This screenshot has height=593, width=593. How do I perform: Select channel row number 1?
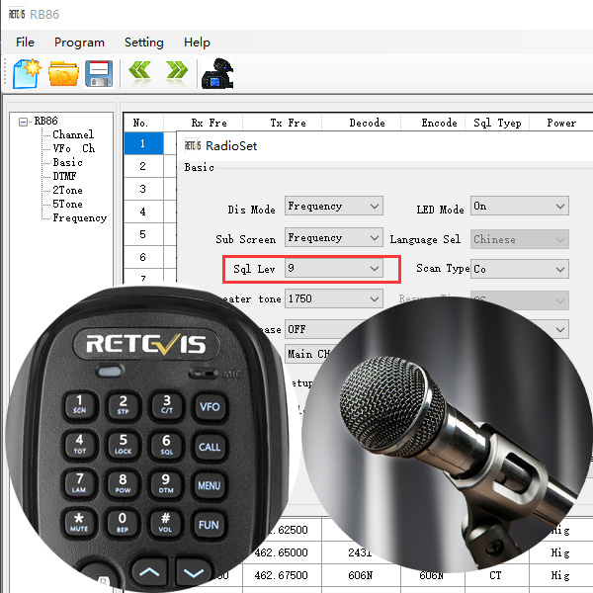(x=143, y=143)
